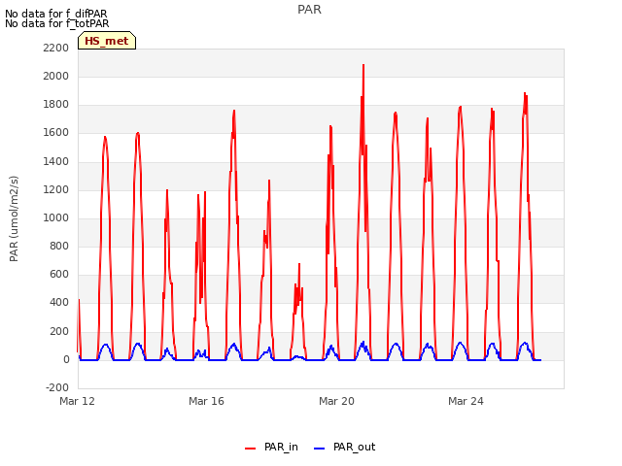The width and height of the screenshot is (622, 466).
Task: Toggle the PAR_in legend entry
Action: click(x=271, y=448)
